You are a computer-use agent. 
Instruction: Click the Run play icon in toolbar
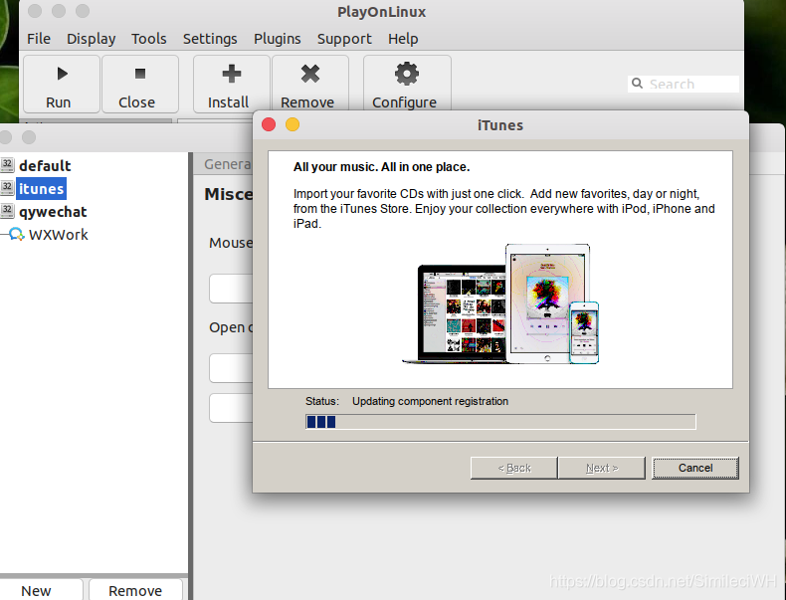click(62, 74)
